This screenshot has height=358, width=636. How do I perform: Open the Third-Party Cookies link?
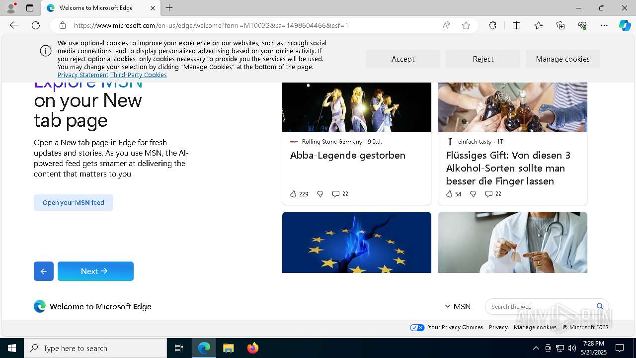pyautogui.click(x=139, y=75)
